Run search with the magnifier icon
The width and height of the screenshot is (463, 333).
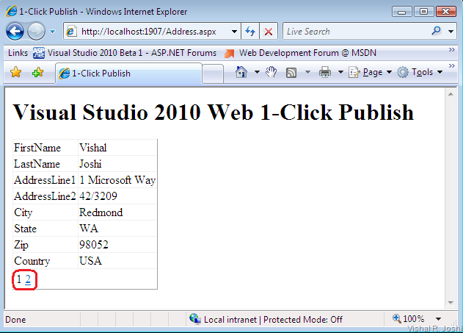pos(437,31)
